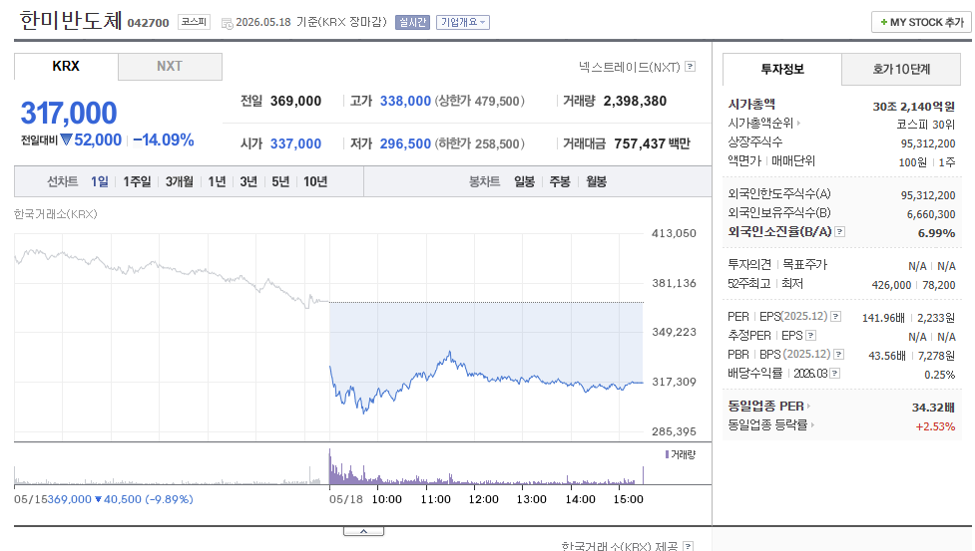Switch to the NXT tab
This screenshot has width=975, height=551.
click(x=170, y=67)
